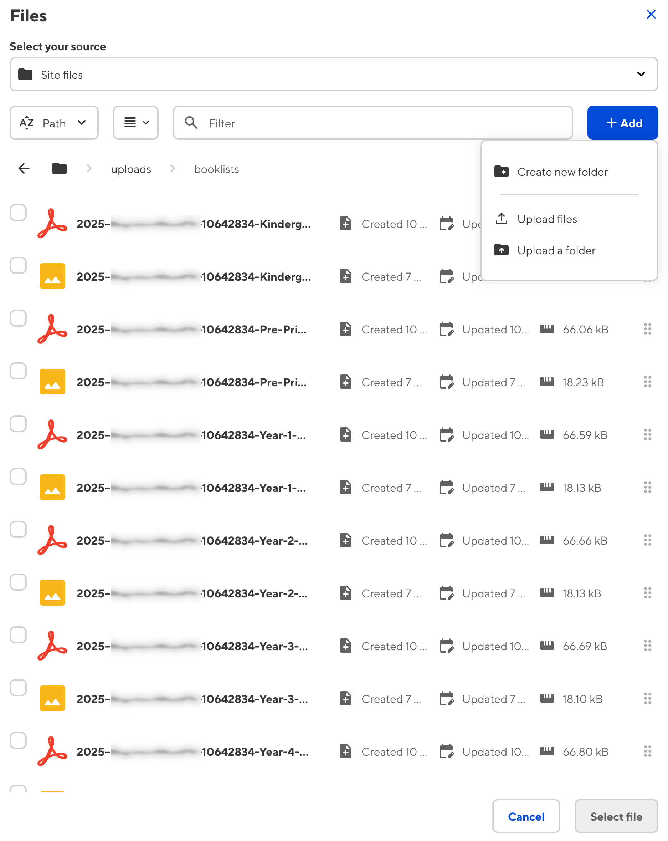This screenshot has height=841, width=668.
Task: Open the Path sort dropdown
Action: [x=54, y=123]
